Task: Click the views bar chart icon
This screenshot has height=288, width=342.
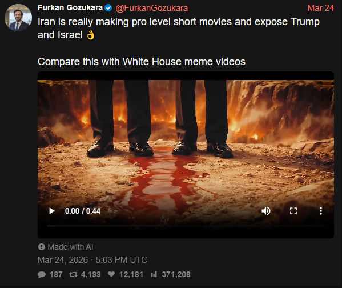Action: pos(154,274)
